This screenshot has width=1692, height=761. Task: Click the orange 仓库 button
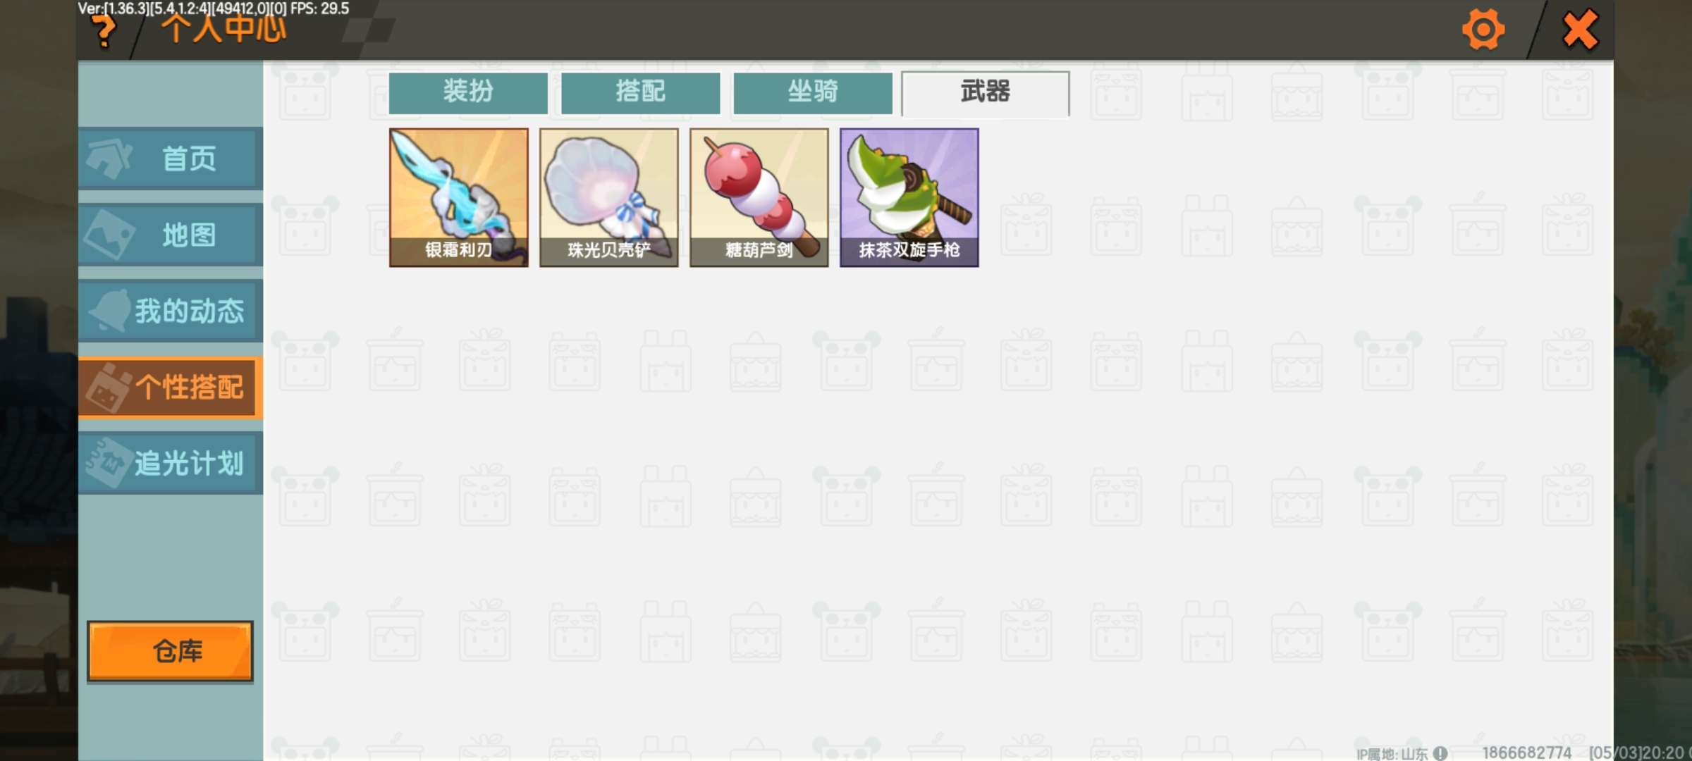coord(170,652)
